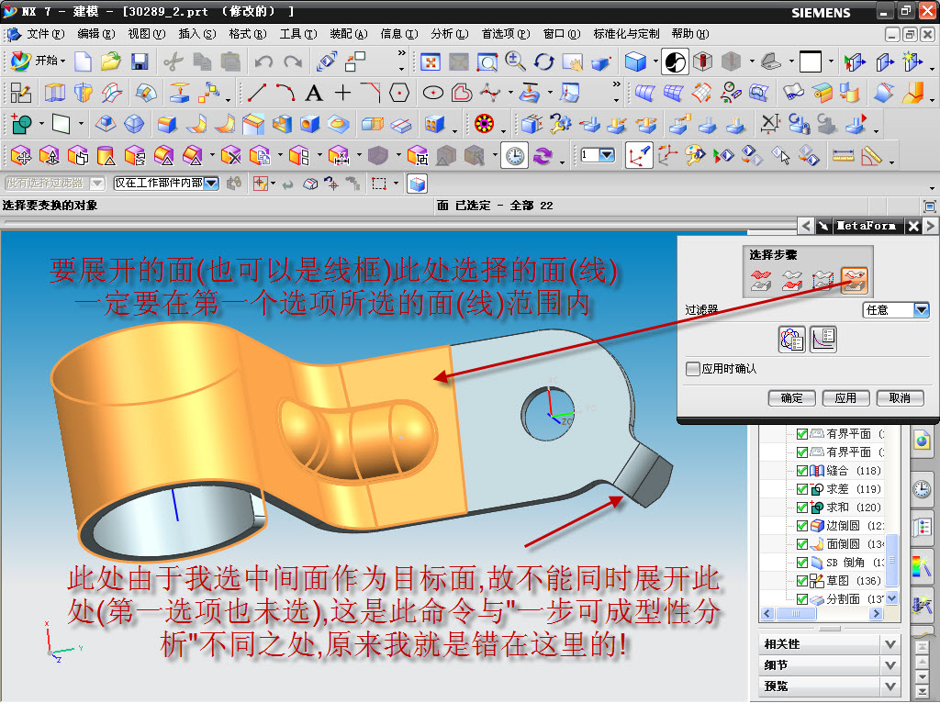Click the angle measure icon
The width and height of the screenshot is (940, 703).
[x=872, y=156]
